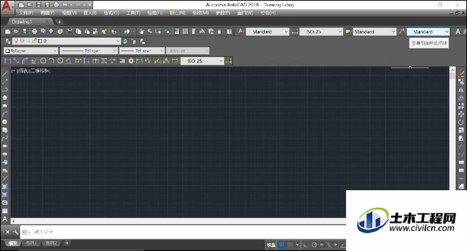Click the Undo arrow in the standard toolbar

pyautogui.click(x=114, y=31)
